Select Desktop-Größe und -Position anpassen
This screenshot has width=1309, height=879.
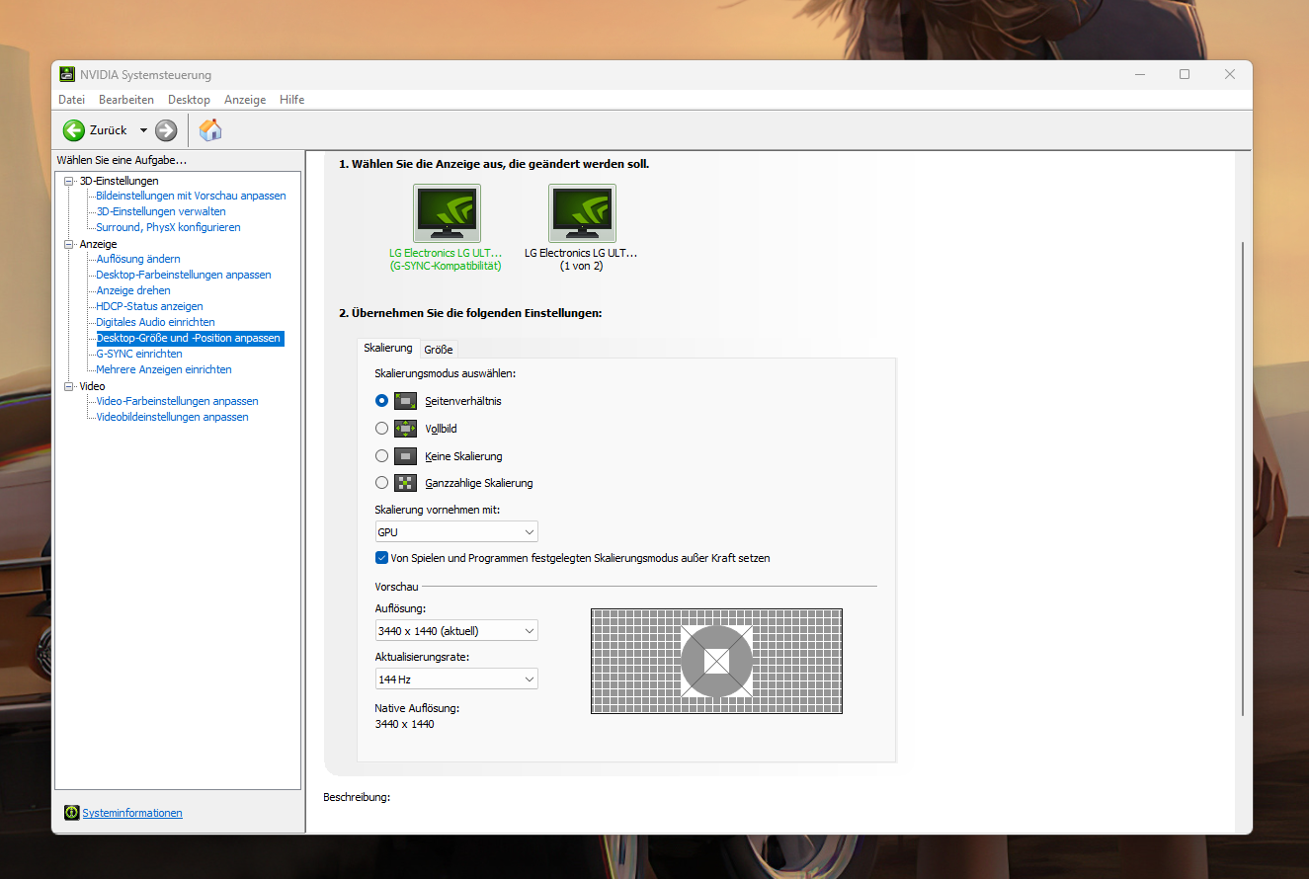click(x=189, y=338)
